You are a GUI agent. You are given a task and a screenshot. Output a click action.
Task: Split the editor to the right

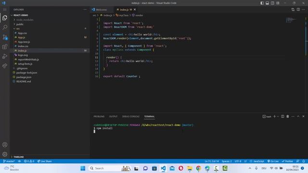click(x=298, y=10)
